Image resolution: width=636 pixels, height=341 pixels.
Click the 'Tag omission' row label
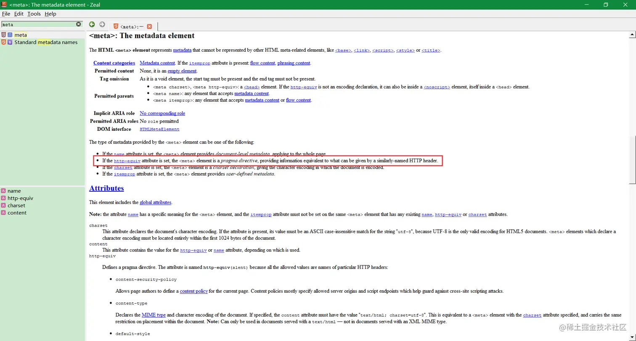point(114,79)
